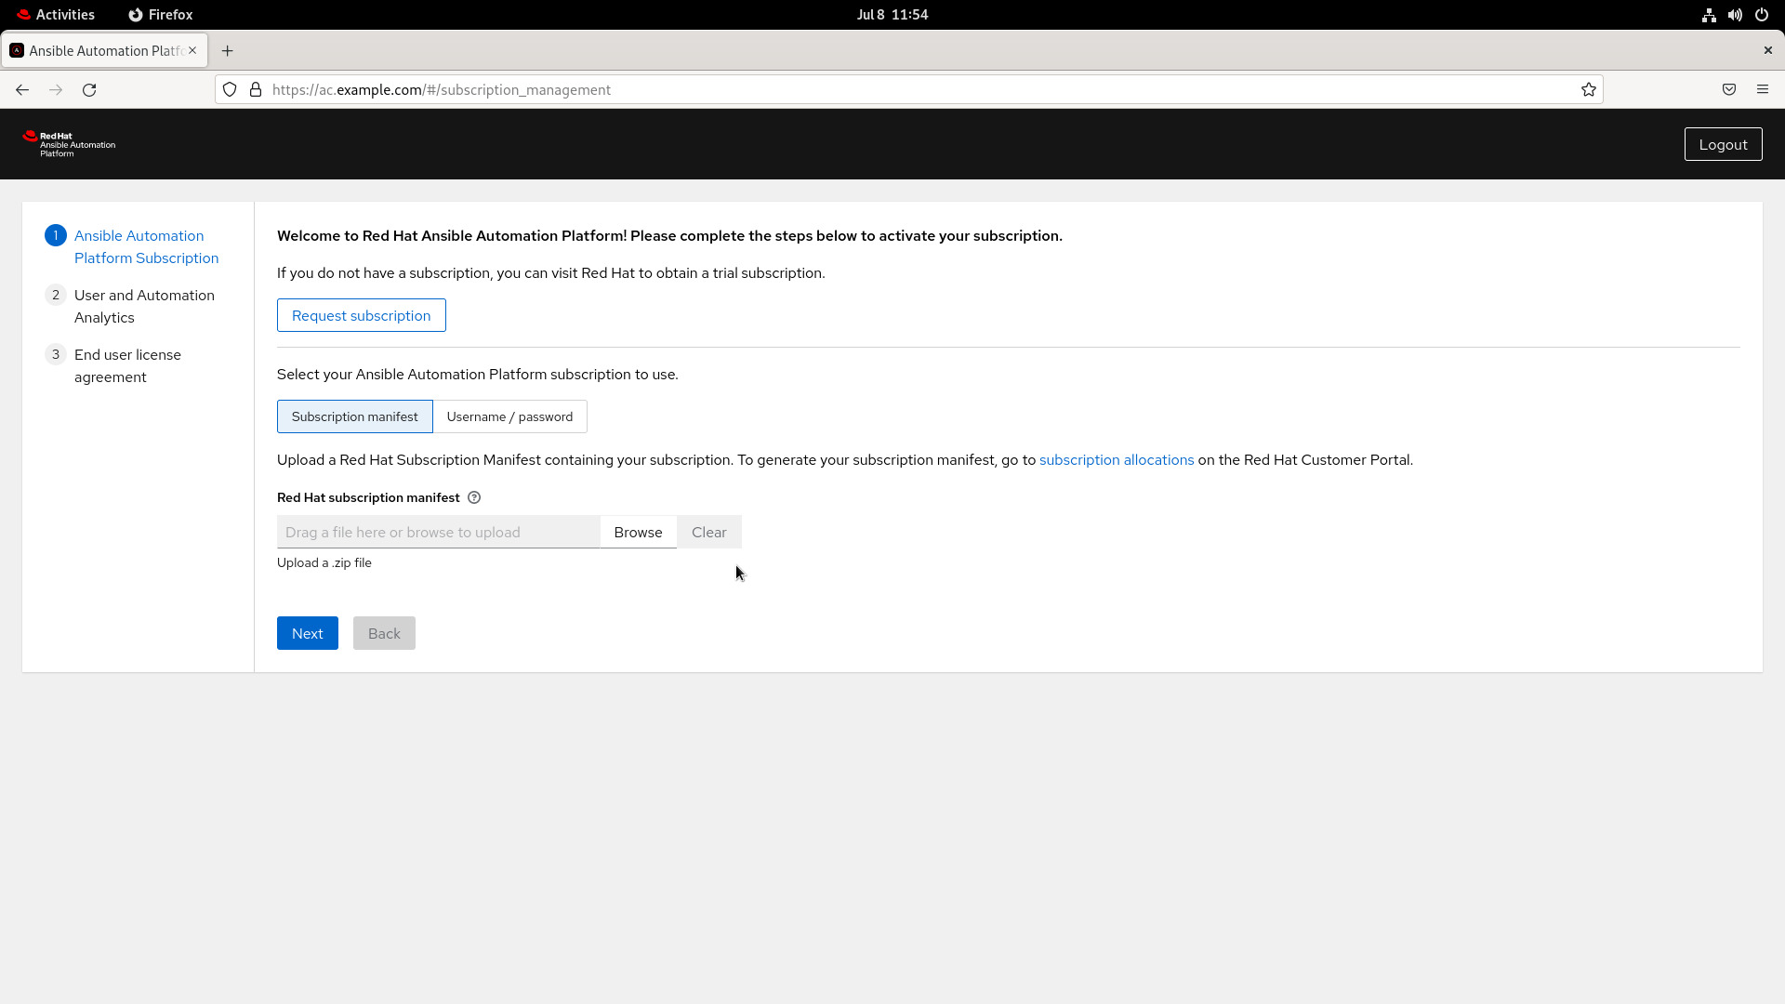Screen dimensions: 1785x1004
Task: Select the Subscription manifest tab
Action: 354,416
